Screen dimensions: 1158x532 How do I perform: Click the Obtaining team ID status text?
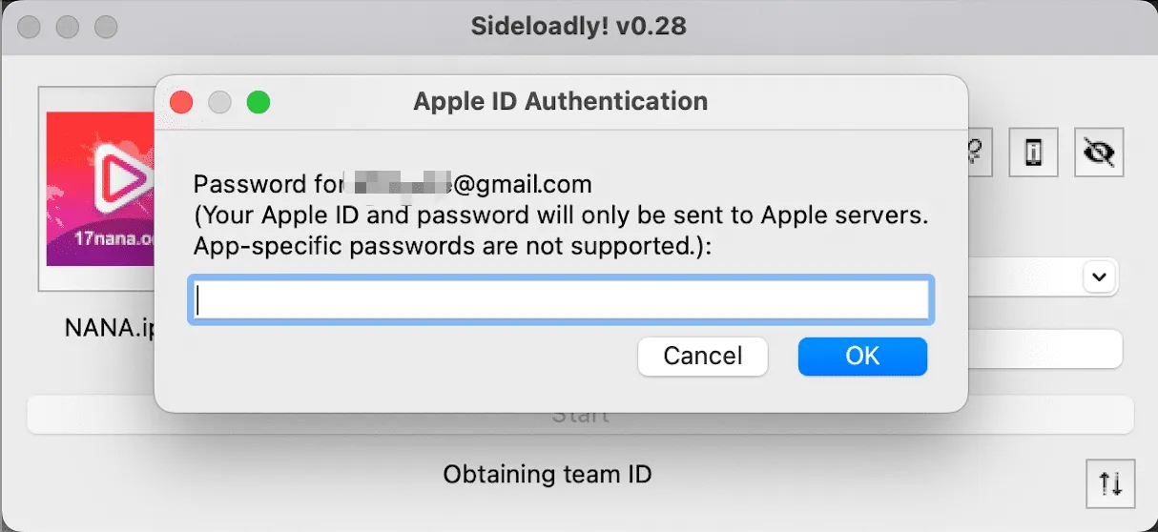point(548,474)
